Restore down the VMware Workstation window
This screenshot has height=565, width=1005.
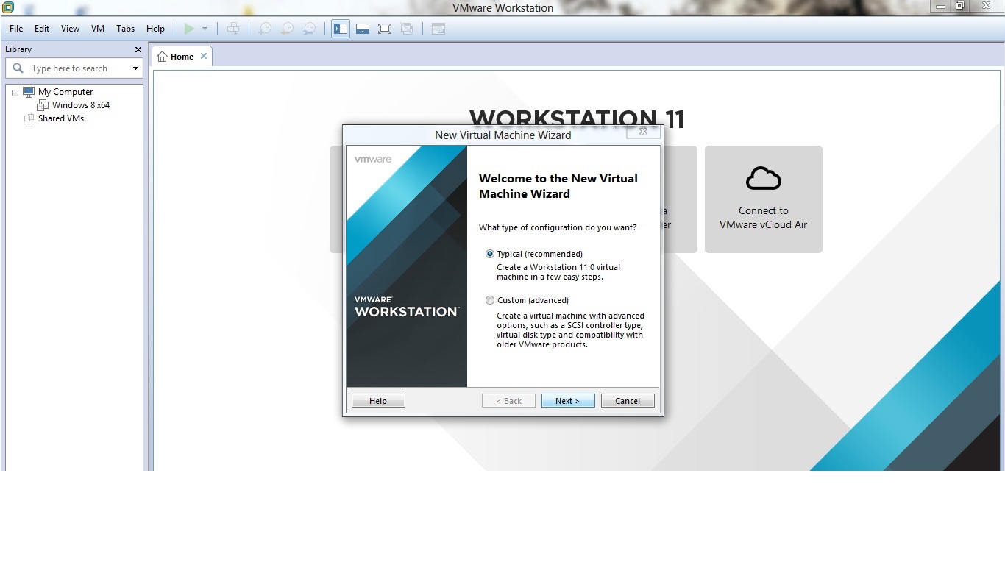click(960, 6)
